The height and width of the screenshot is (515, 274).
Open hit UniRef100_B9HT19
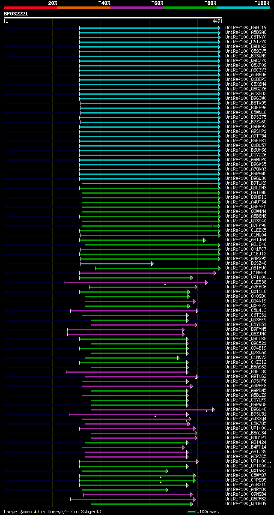coord(246,27)
